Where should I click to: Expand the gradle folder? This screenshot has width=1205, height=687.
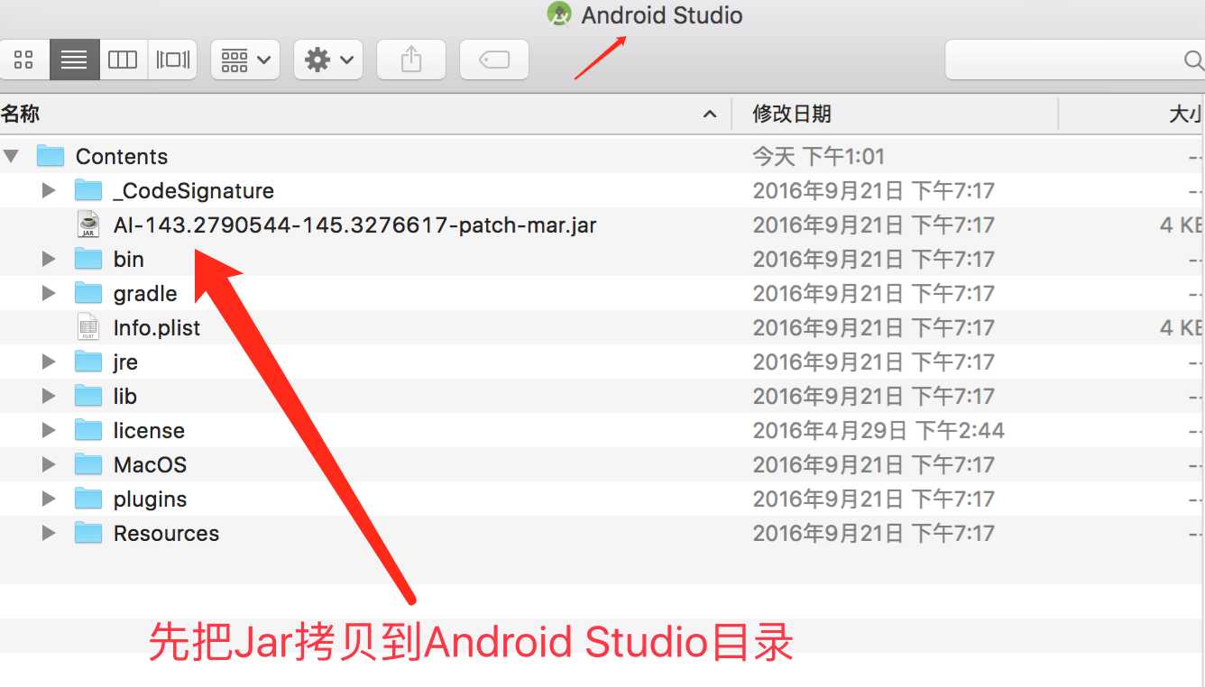(49, 293)
